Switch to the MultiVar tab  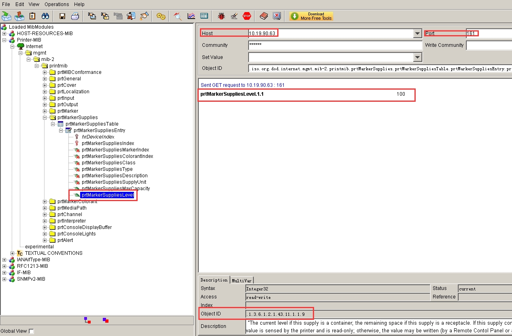point(242,280)
